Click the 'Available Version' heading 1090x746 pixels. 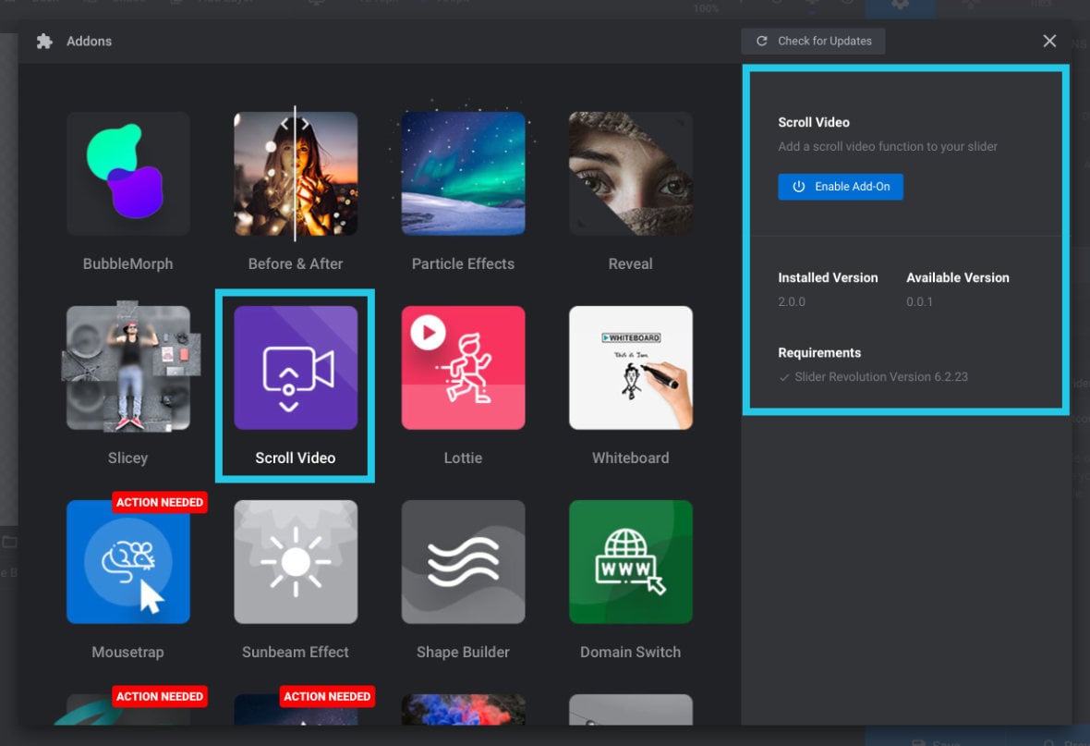click(x=958, y=277)
